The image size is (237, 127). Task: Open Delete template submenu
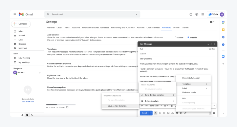point(157,101)
